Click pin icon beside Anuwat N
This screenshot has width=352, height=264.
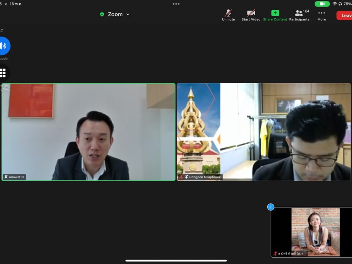[x=6, y=177]
